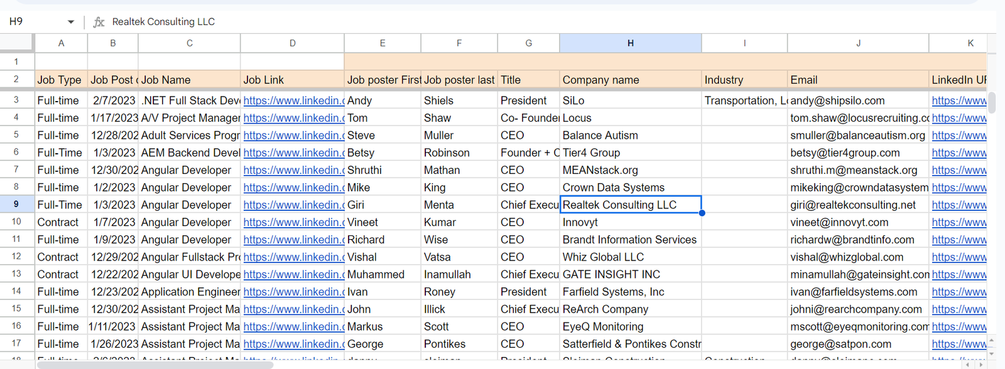
Task: Click last name 'Robinson'
Action: click(459, 152)
